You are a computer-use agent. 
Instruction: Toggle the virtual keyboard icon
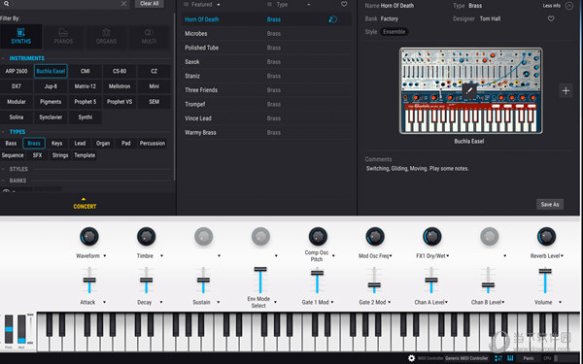[x=510, y=358]
